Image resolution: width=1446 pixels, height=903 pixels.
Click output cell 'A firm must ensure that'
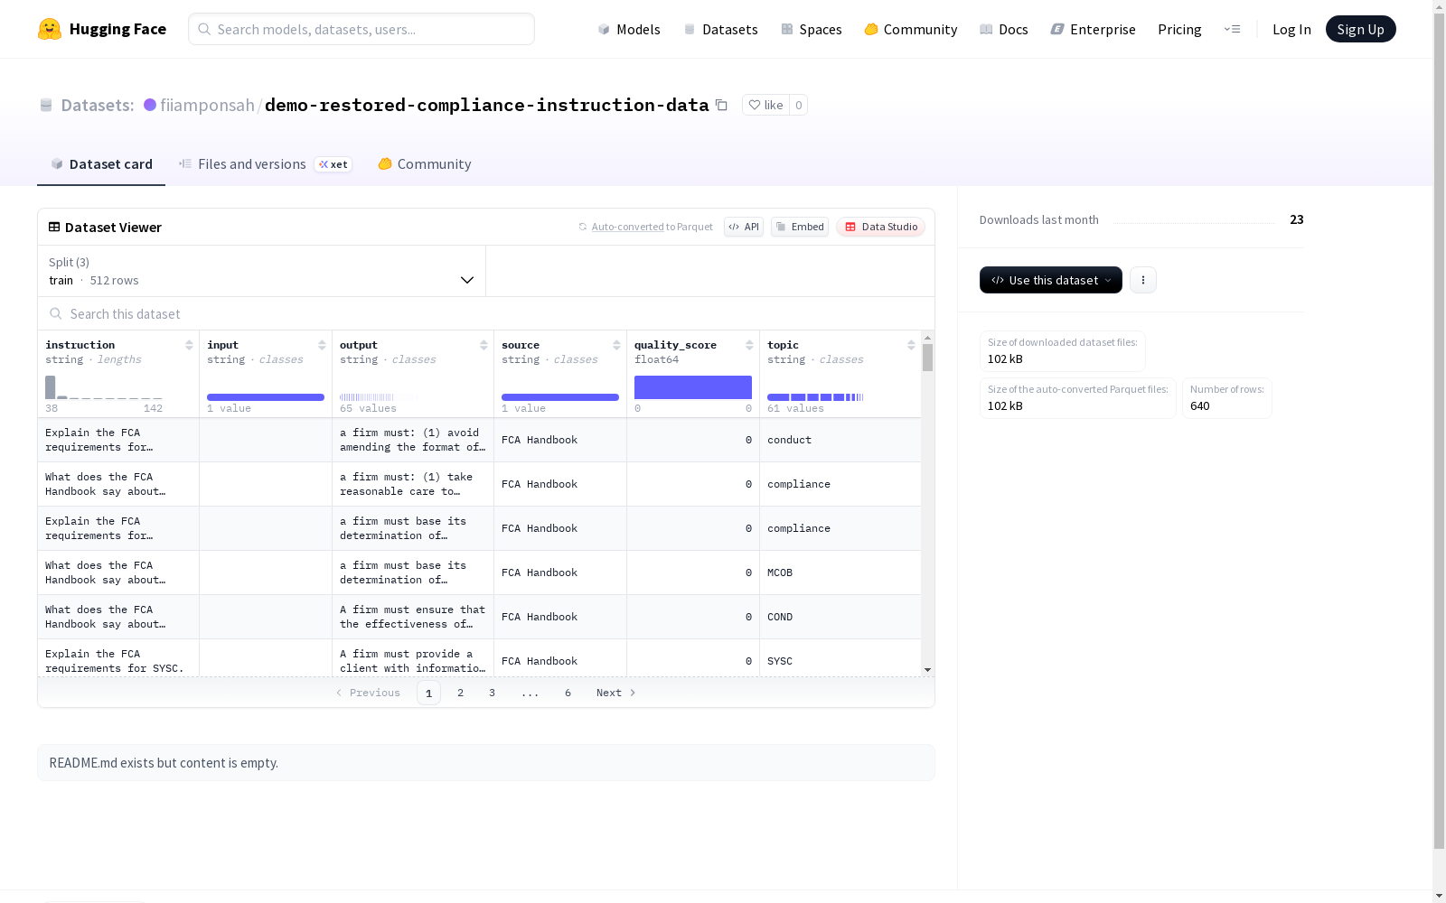tap(413, 617)
